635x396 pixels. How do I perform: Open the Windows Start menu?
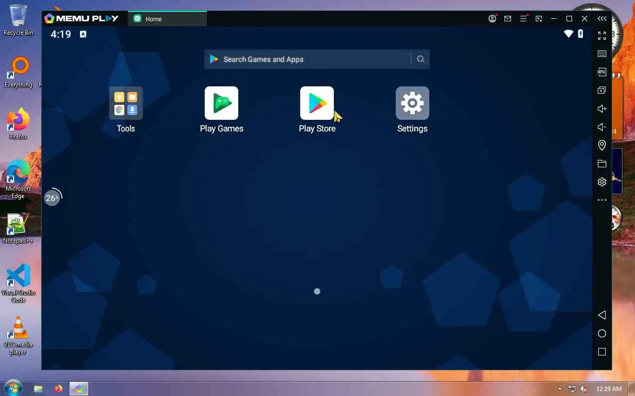pos(13,388)
